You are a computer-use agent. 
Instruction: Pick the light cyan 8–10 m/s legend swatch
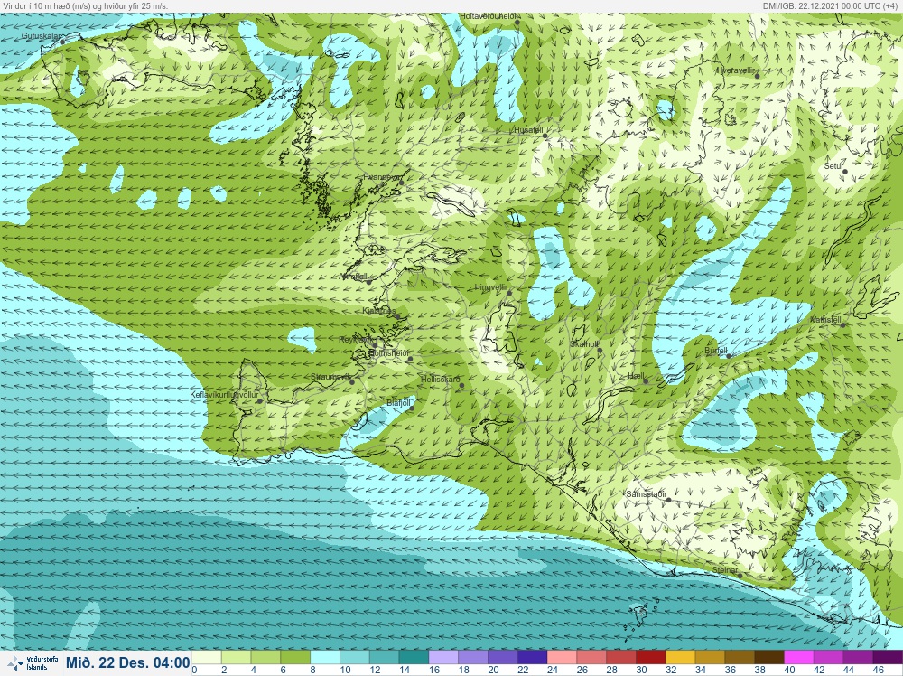[x=325, y=658]
